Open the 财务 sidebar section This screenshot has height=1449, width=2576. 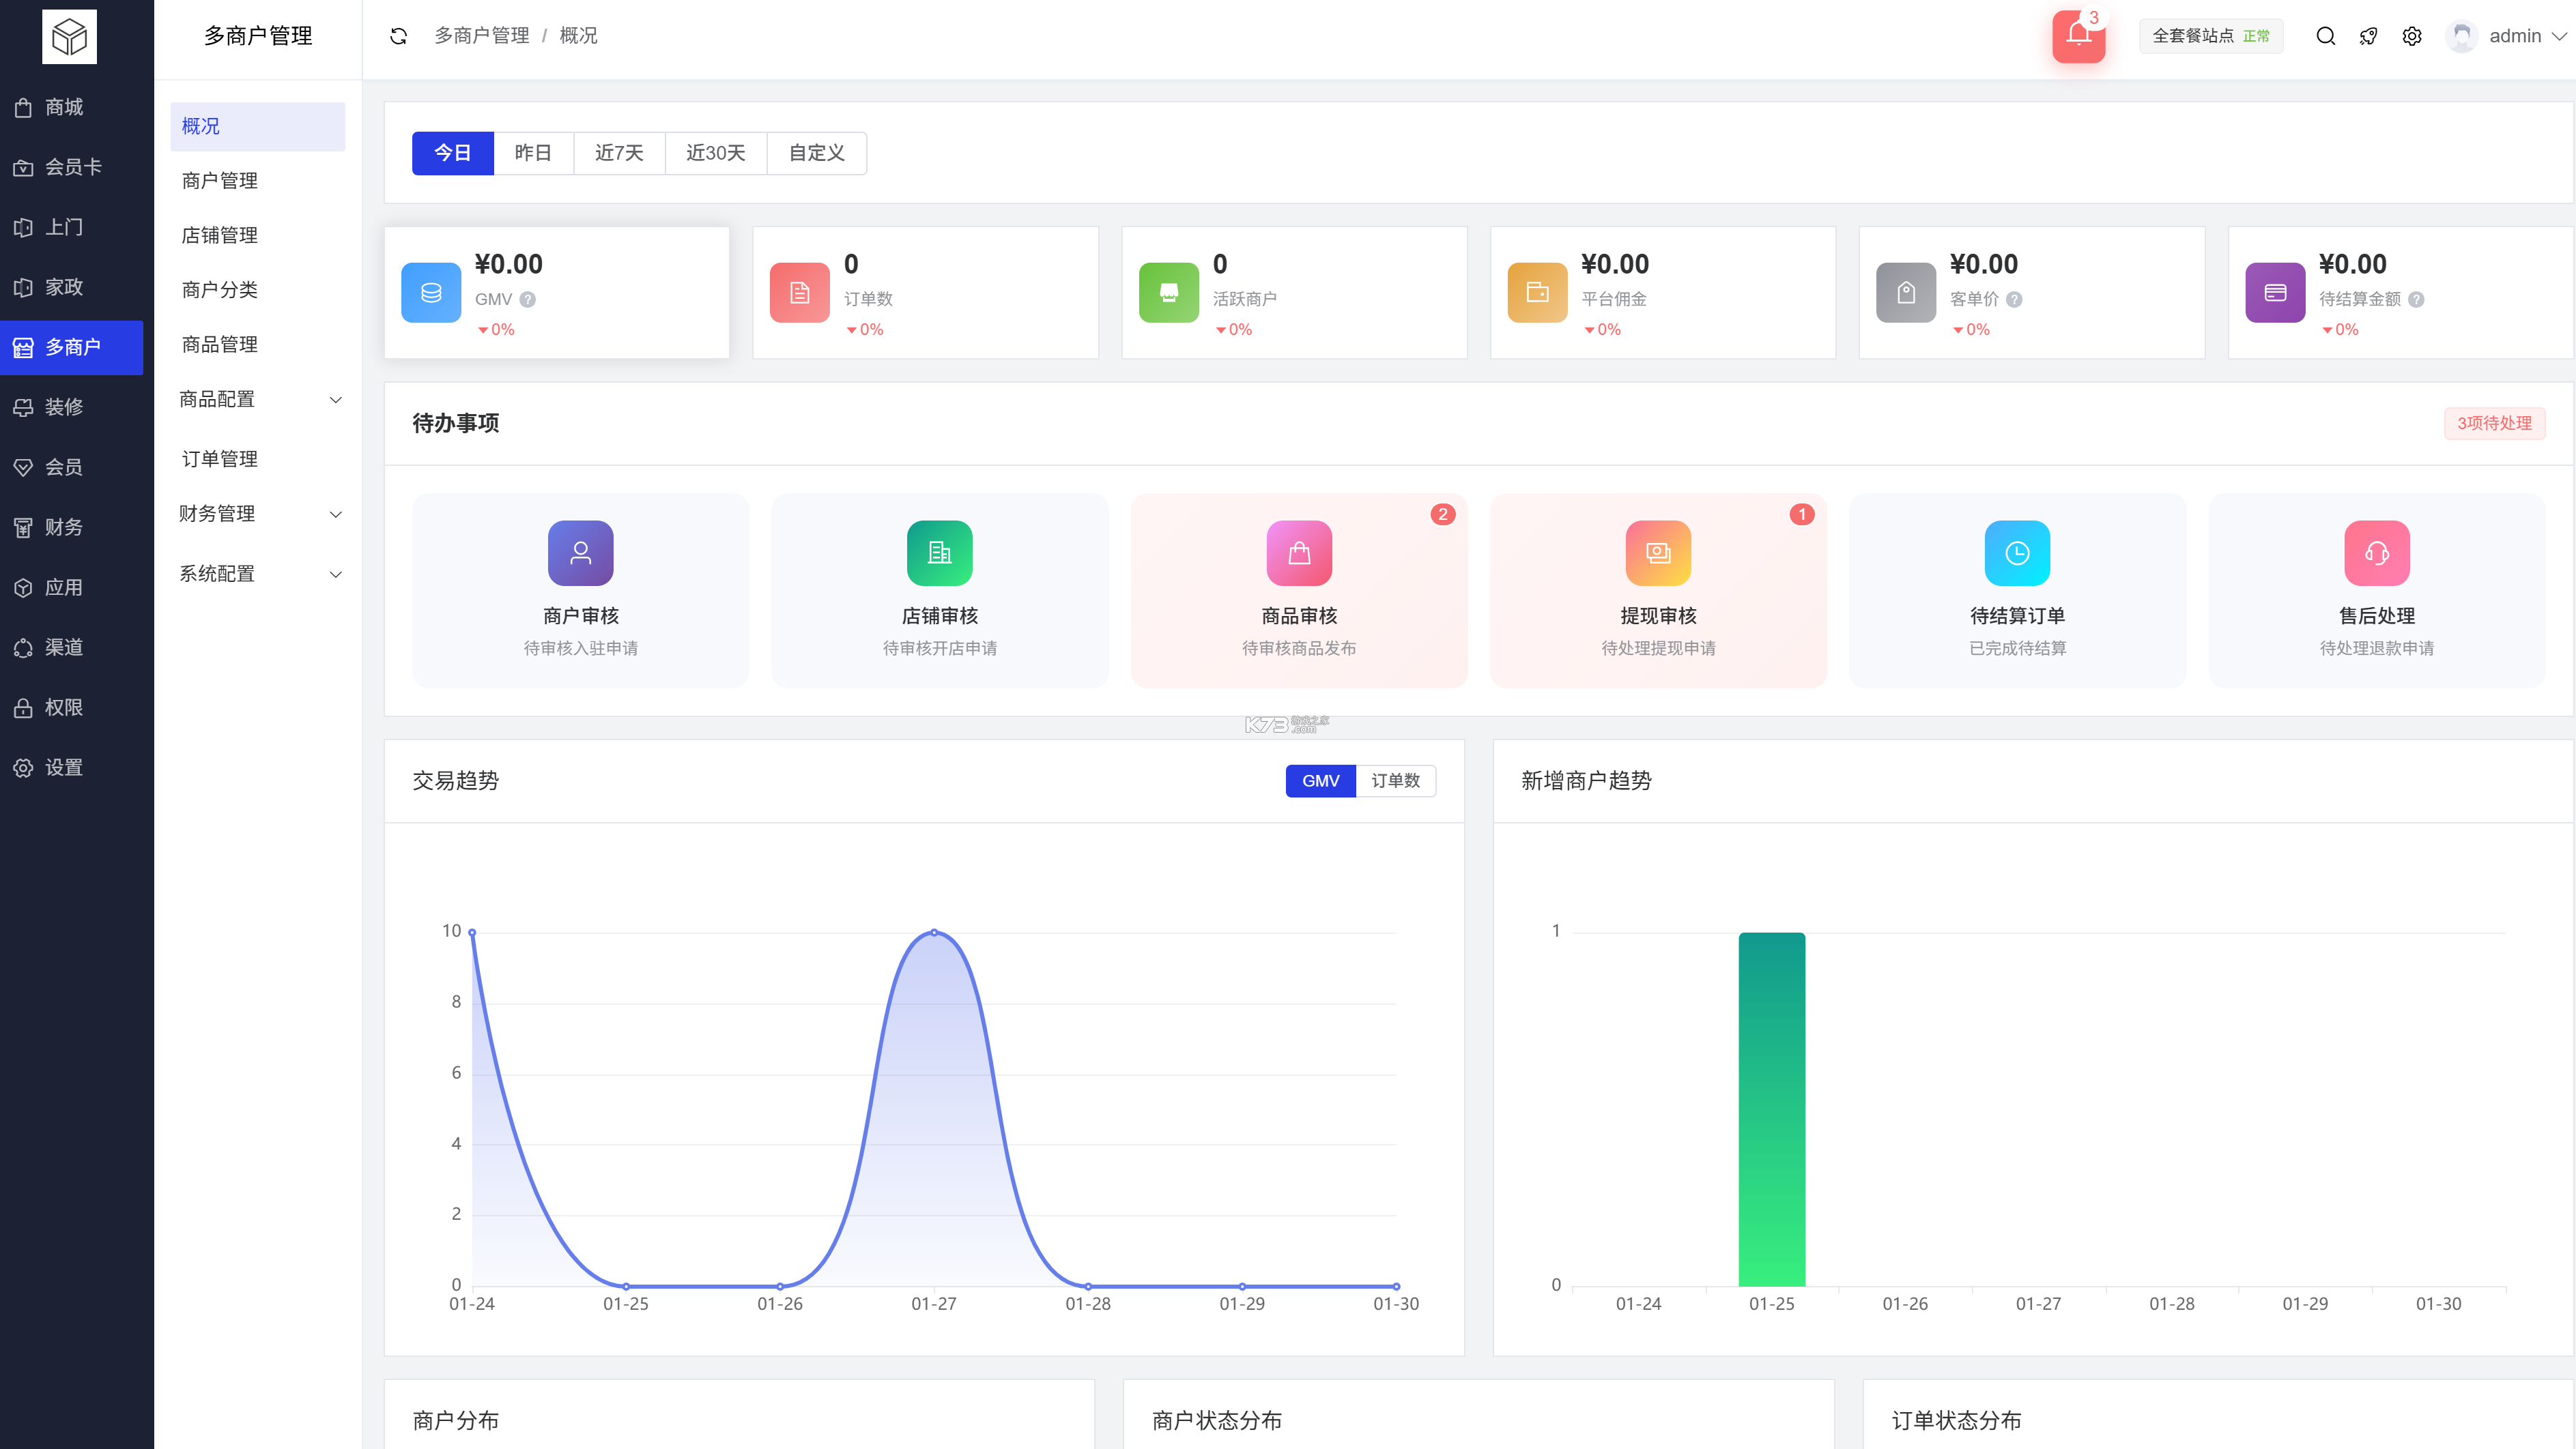[x=71, y=527]
